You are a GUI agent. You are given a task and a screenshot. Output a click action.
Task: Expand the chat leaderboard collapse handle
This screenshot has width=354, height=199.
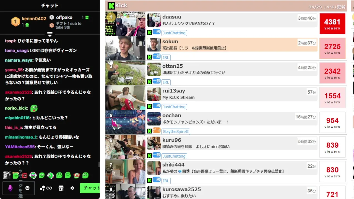coord(50,35)
